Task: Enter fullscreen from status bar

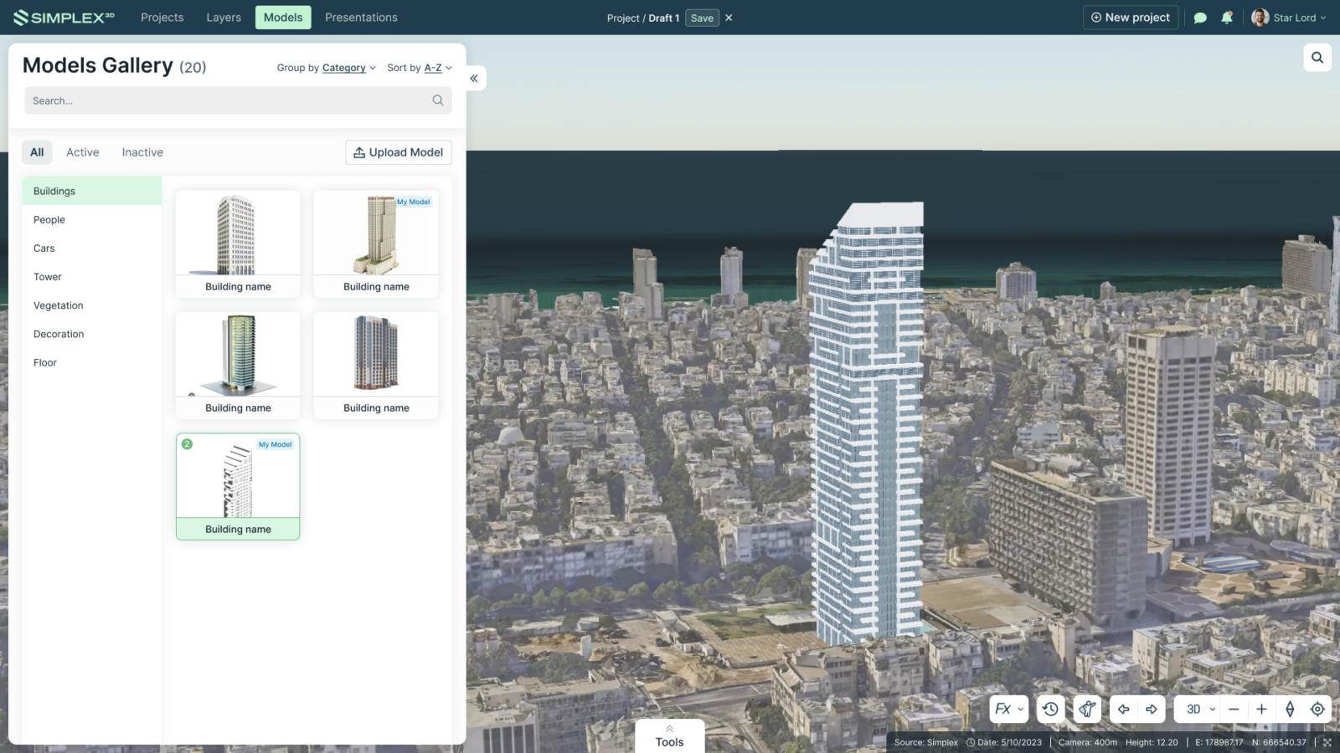Action: point(1327,742)
